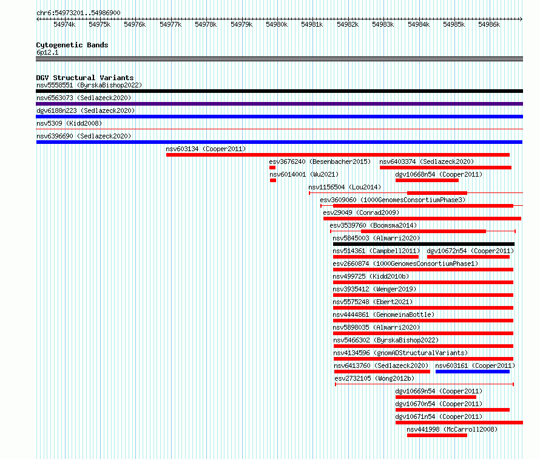Click the blue nsv6396690 variant bar
The height and width of the screenshot is (459, 540).
pyautogui.click(x=279, y=142)
